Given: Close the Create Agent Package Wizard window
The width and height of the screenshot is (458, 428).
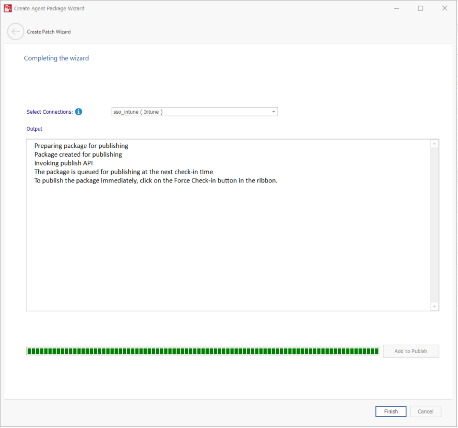Looking at the screenshot, I should [x=445, y=8].
